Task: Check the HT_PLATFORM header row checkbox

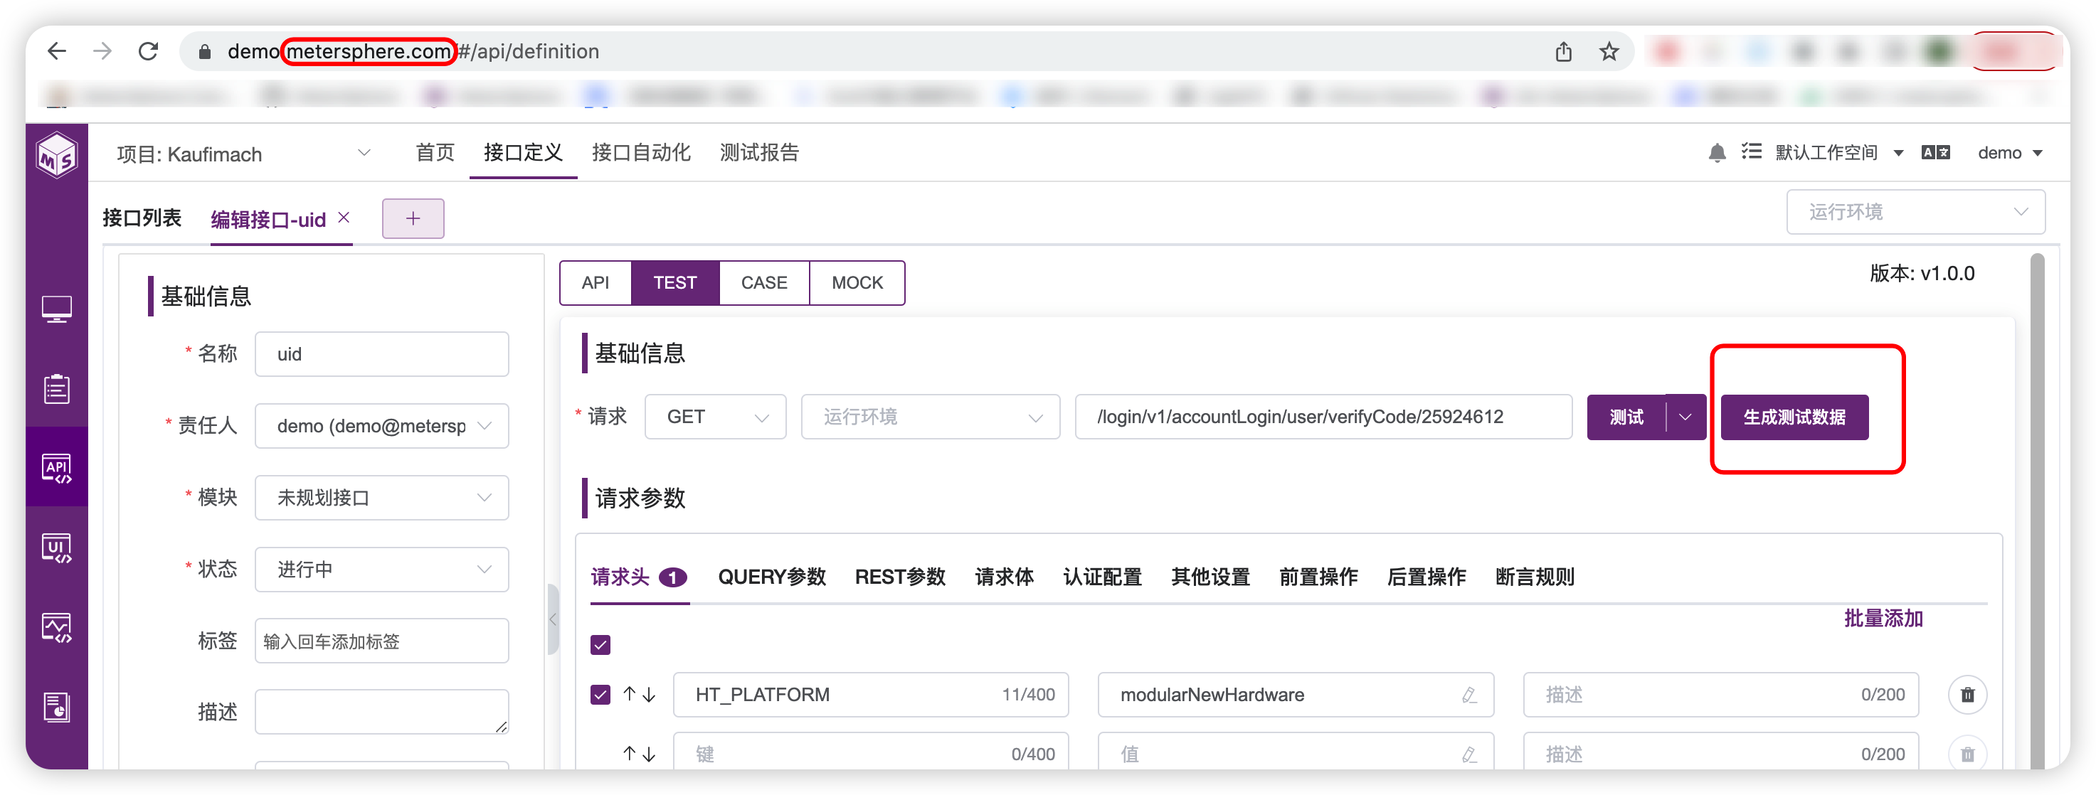Action: (x=600, y=695)
